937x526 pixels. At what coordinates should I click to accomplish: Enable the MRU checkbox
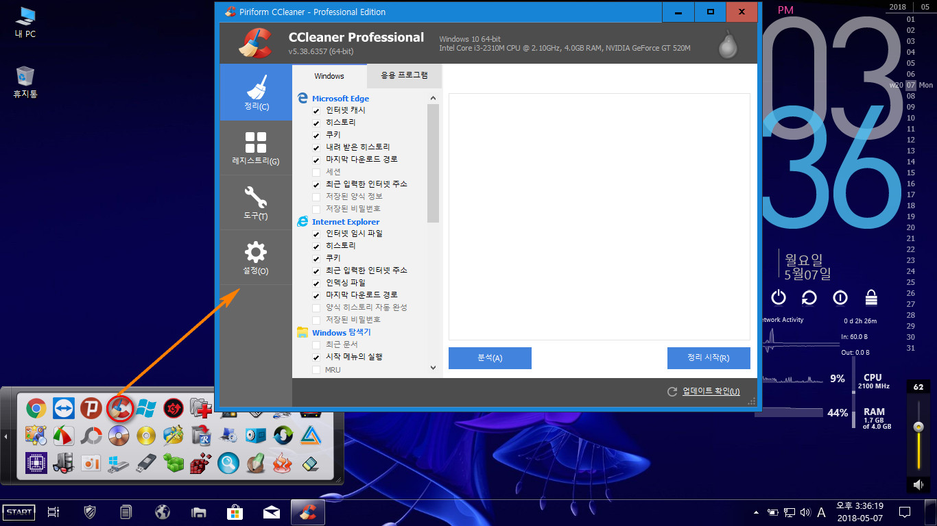click(316, 370)
